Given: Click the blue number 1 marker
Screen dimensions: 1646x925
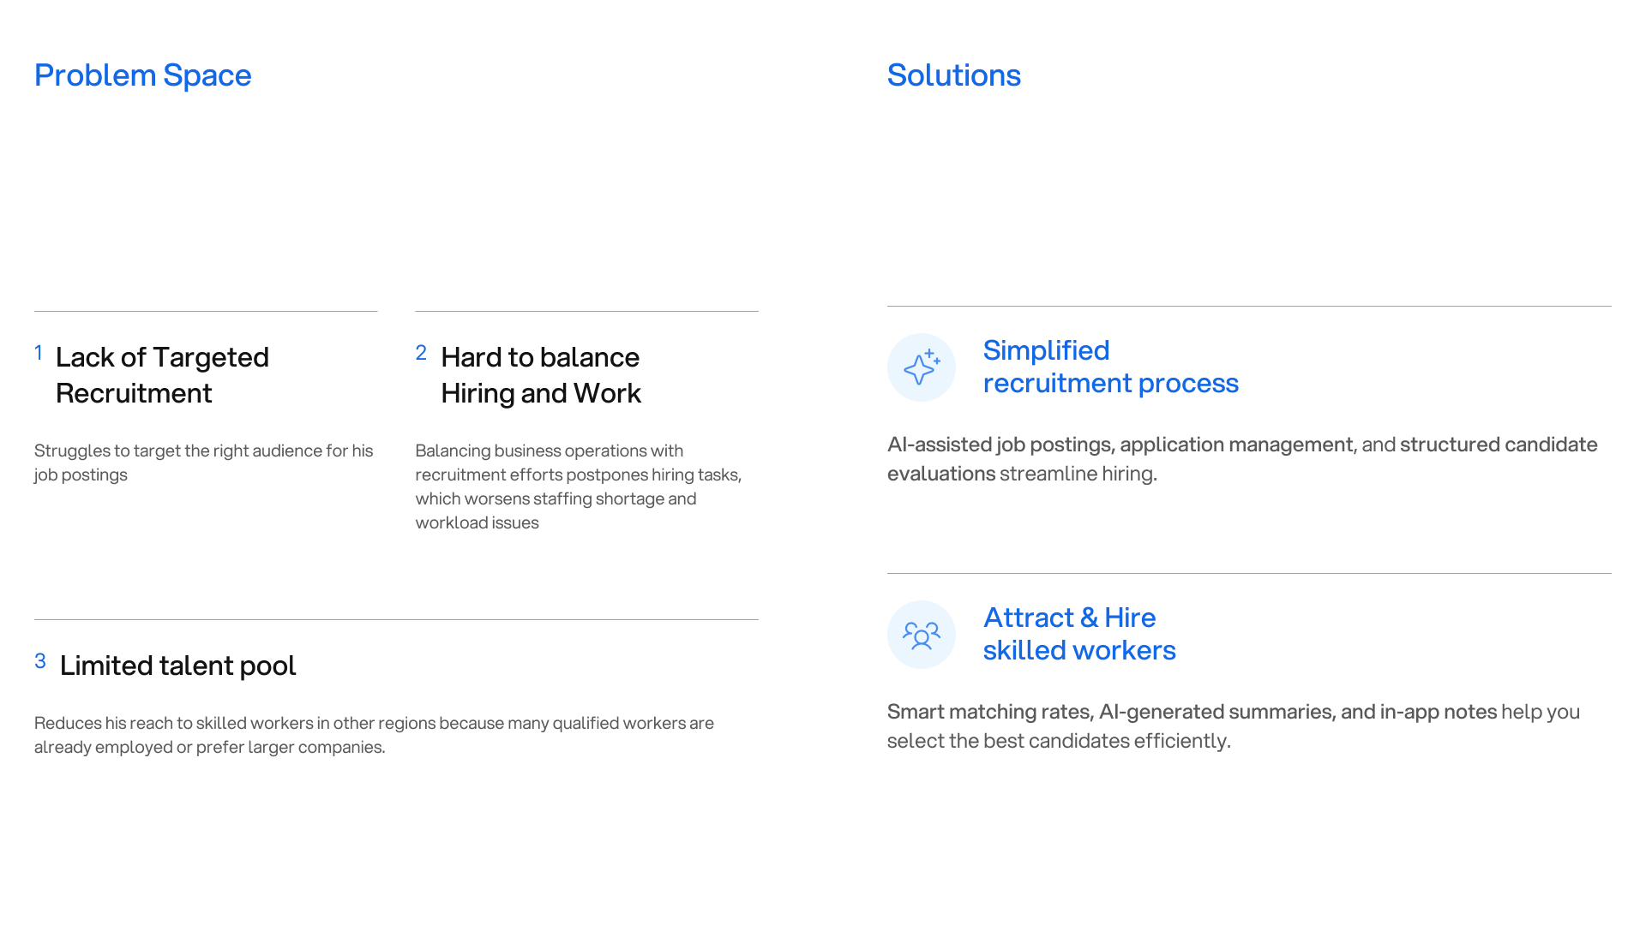Looking at the screenshot, I should [x=39, y=353].
